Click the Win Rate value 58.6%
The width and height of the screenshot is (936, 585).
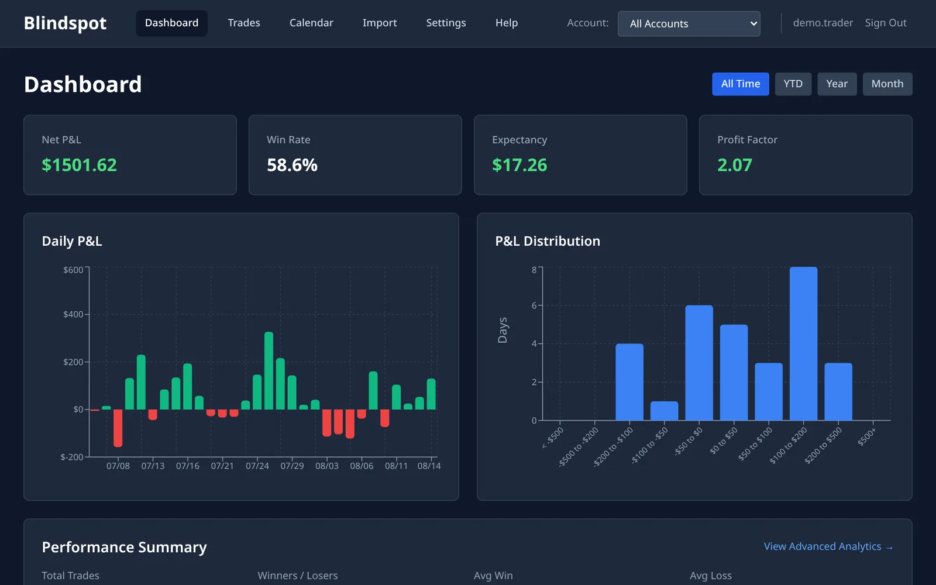point(292,165)
